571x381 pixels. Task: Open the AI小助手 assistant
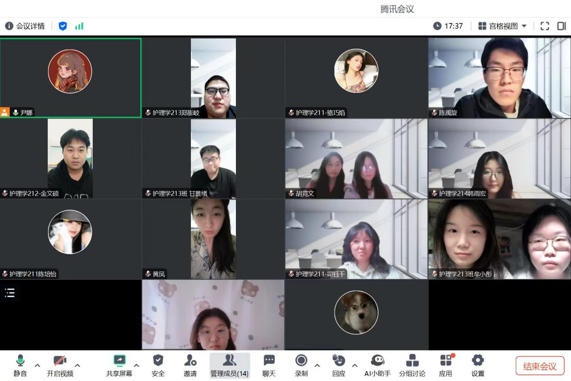click(377, 365)
